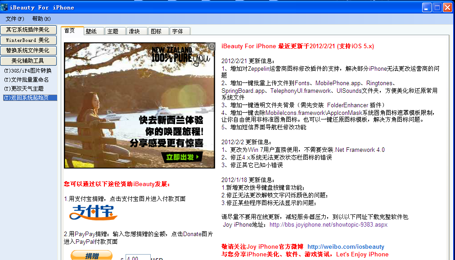The height and width of the screenshot is (260, 455).
Task: Click the donation amount input field
Action: pyautogui.click(x=138, y=257)
